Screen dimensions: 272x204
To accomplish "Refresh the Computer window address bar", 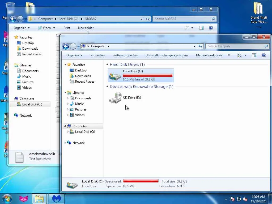I will (200, 46).
